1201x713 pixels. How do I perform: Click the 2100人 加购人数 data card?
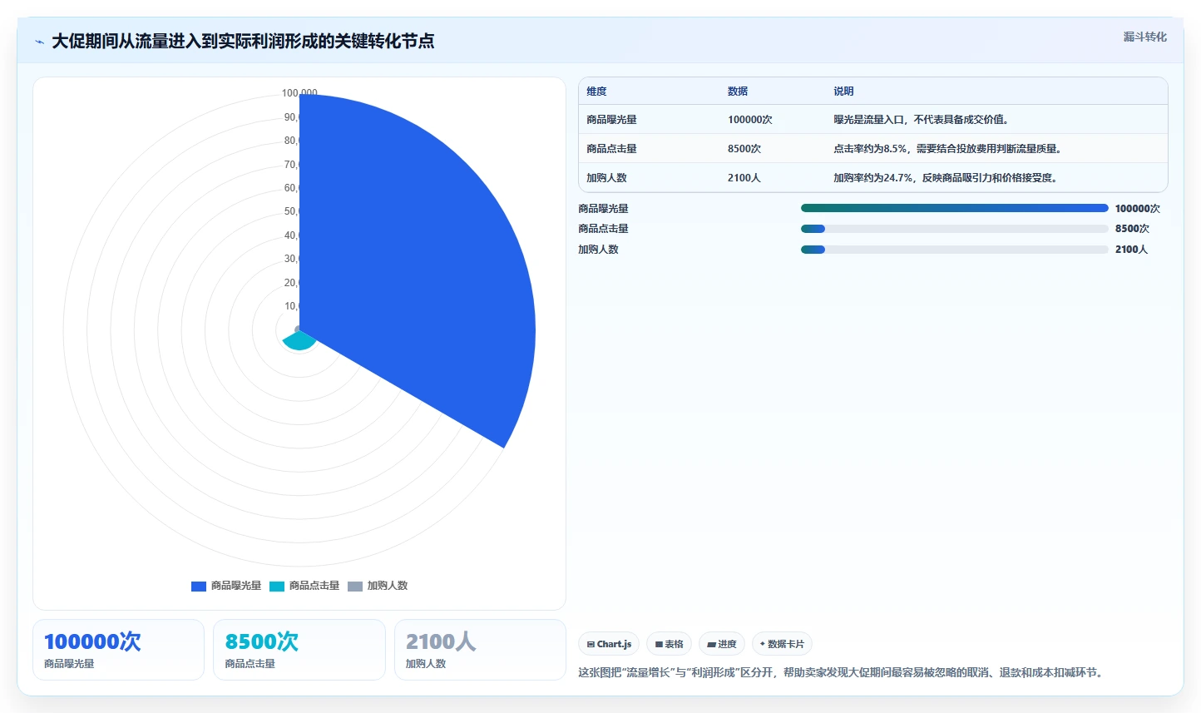pyautogui.click(x=480, y=650)
